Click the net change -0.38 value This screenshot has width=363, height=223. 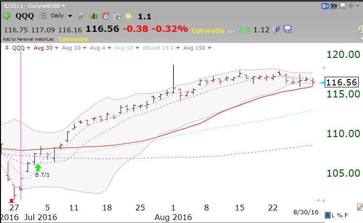[x=135, y=29]
